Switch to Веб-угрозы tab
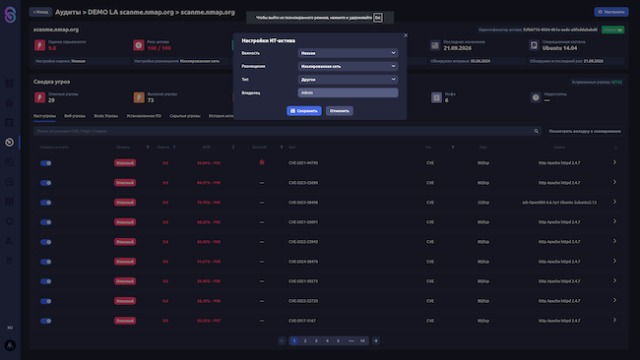 click(75, 116)
